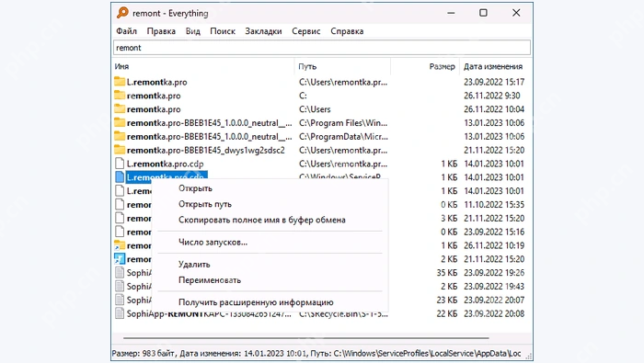Screen dimensions: 644x363
Task: Click text file icon of SophiApp-REMONTKAPC row
Action: pyautogui.click(x=120, y=313)
